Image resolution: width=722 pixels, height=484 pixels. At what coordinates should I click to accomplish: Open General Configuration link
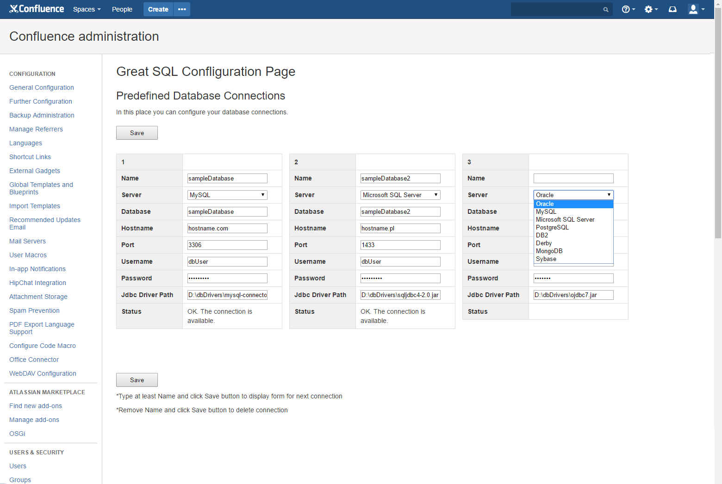pyautogui.click(x=42, y=87)
